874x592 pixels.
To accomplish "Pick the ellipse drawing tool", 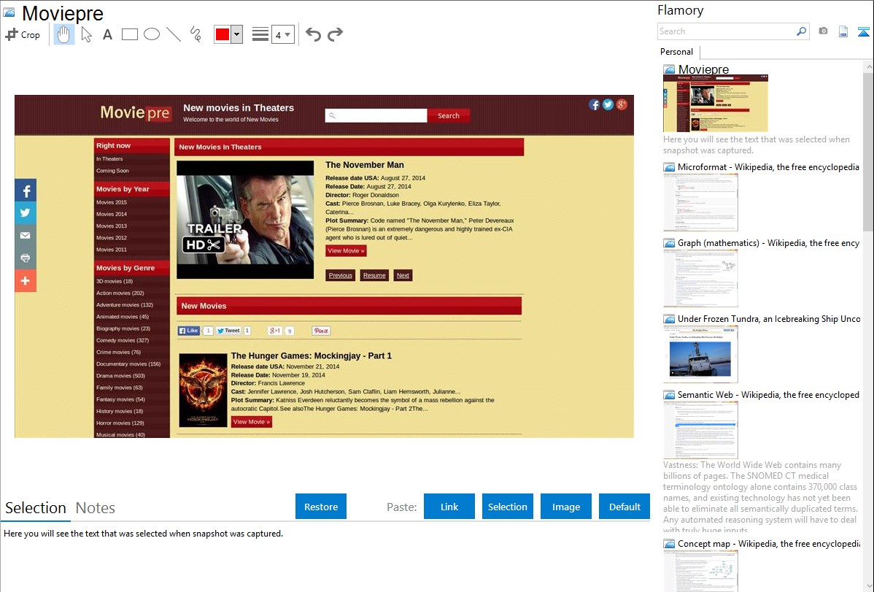I will (152, 34).
